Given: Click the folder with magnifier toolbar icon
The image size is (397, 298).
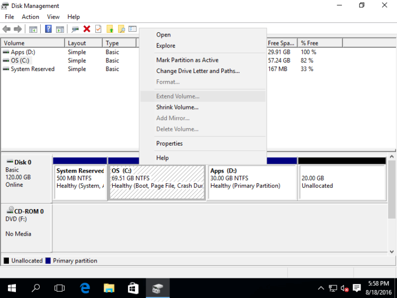Looking at the screenshot, I should point(121,29).
